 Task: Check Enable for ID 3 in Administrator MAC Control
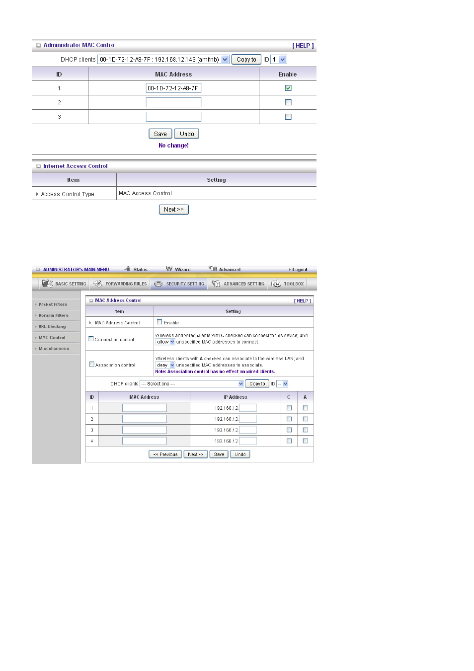288,117
